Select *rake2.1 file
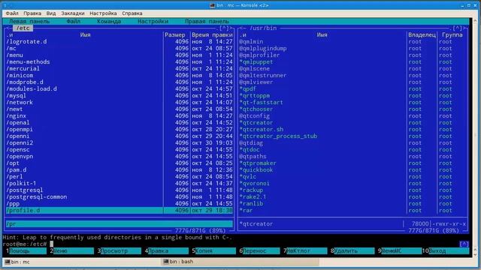 (x=253, y=196)
